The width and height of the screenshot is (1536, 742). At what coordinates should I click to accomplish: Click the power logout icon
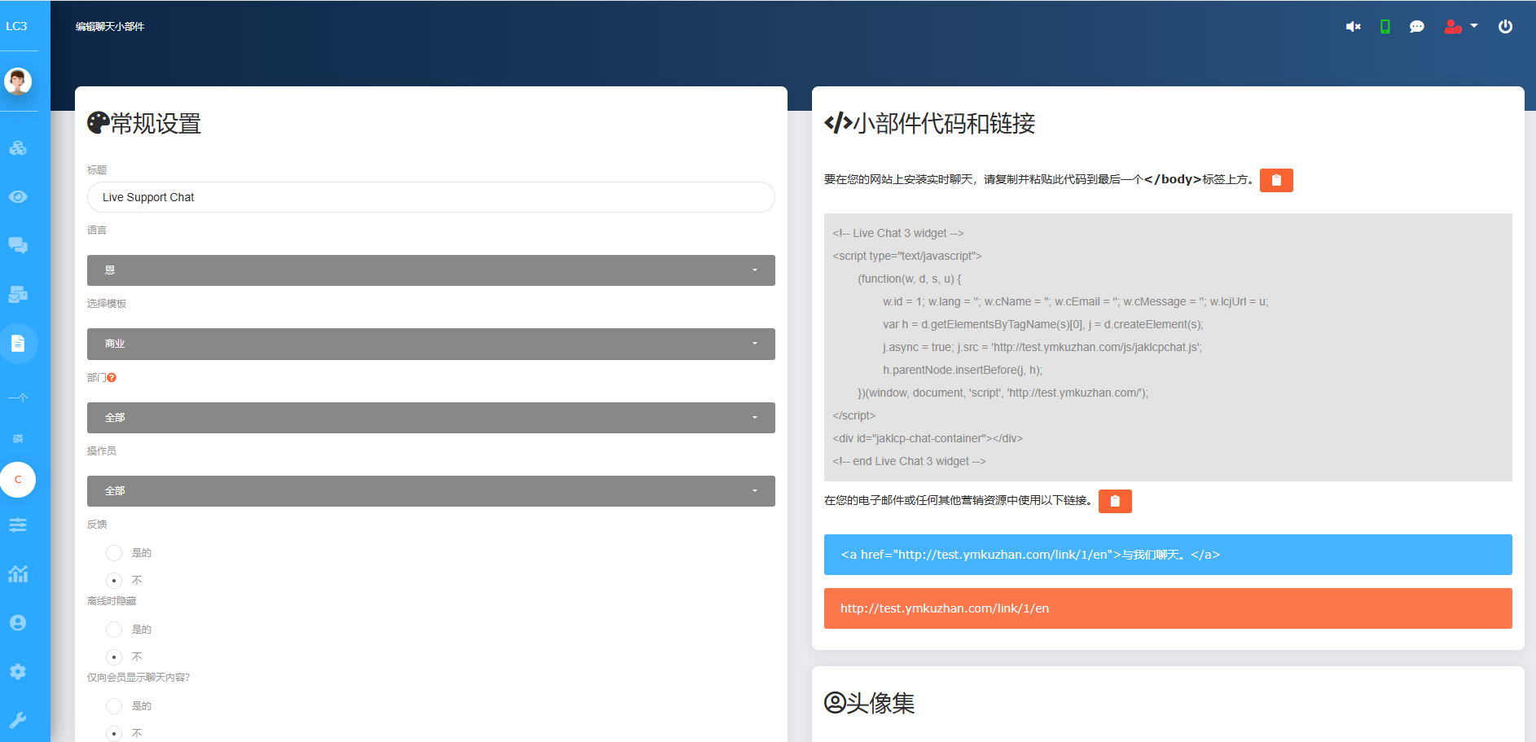click(x=1505, y=25)
